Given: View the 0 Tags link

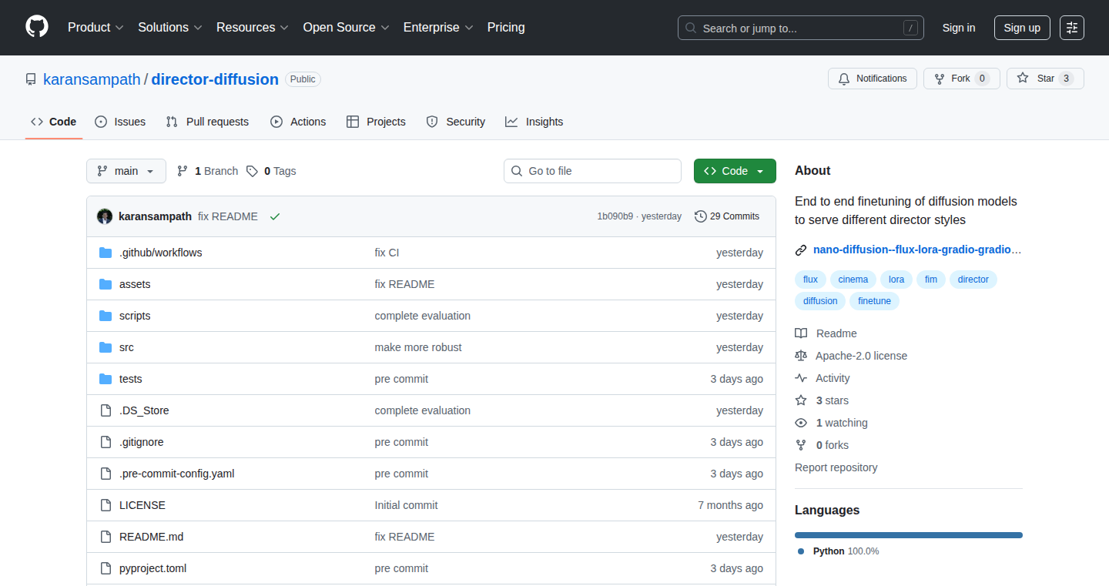Looking at the screenshot, I should click(x=271, y=171).
